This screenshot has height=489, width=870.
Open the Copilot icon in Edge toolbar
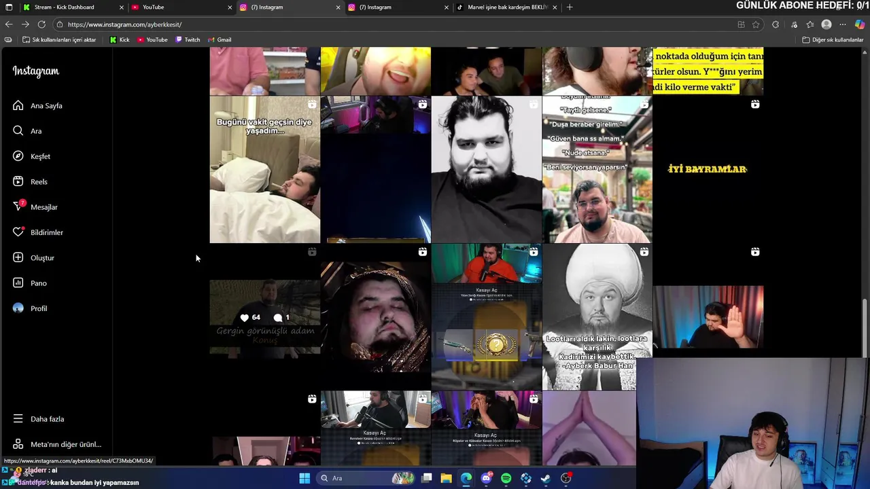click(860, 24)
